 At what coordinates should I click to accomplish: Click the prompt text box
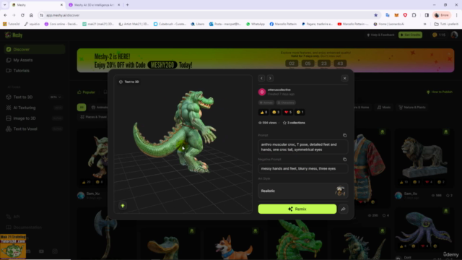click(x=303, y=147)
